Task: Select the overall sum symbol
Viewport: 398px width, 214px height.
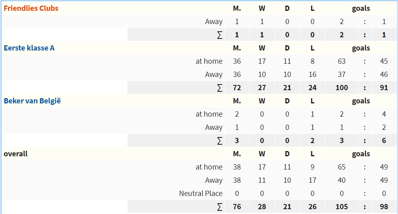Action: coord(220,207)
